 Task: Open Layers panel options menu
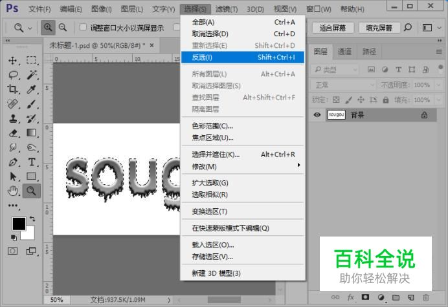pos(439,52)
